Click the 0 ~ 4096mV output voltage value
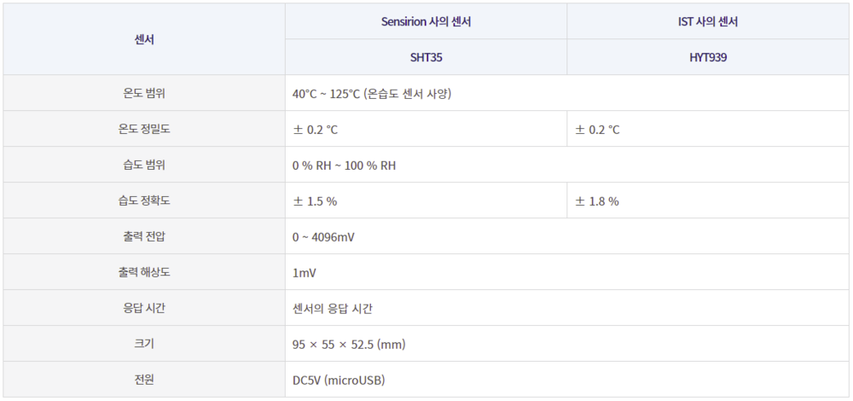Viewport: 853px width, 401px height. coord(323,237)
